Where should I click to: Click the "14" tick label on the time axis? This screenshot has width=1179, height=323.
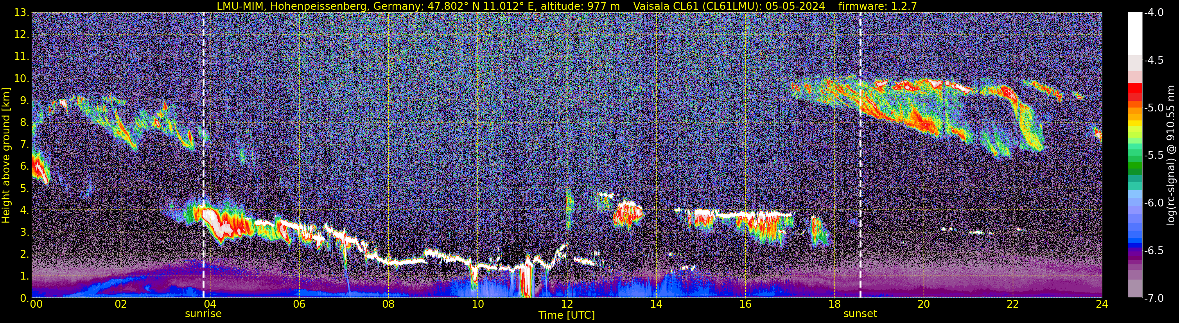[x=656, y=304]
